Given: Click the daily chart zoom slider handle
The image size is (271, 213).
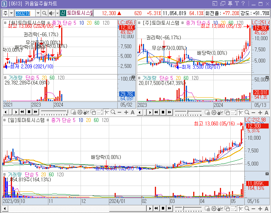Looking at the screenshot, I should 184,208.
